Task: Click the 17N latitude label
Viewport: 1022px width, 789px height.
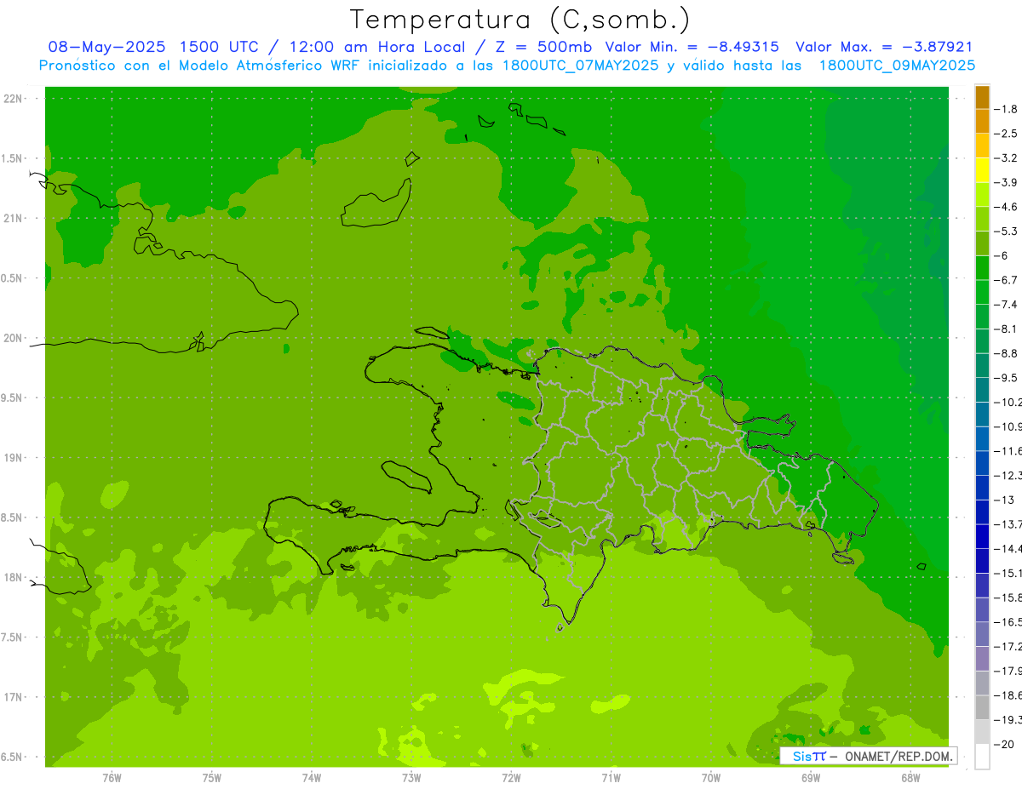Action: pos(14,697)
